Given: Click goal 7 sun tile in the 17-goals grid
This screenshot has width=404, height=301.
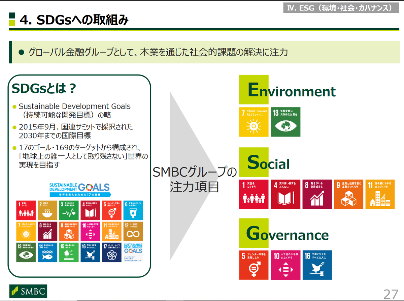Looking at the screenshot, I should coord(26,231).
